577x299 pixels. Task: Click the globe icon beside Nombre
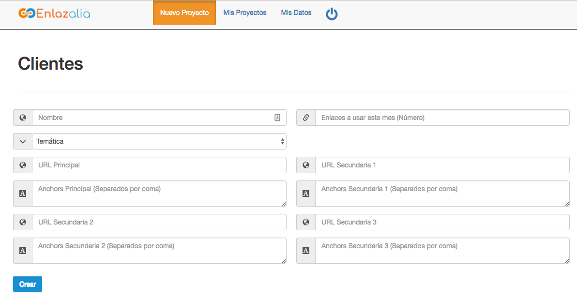point(23,118)
